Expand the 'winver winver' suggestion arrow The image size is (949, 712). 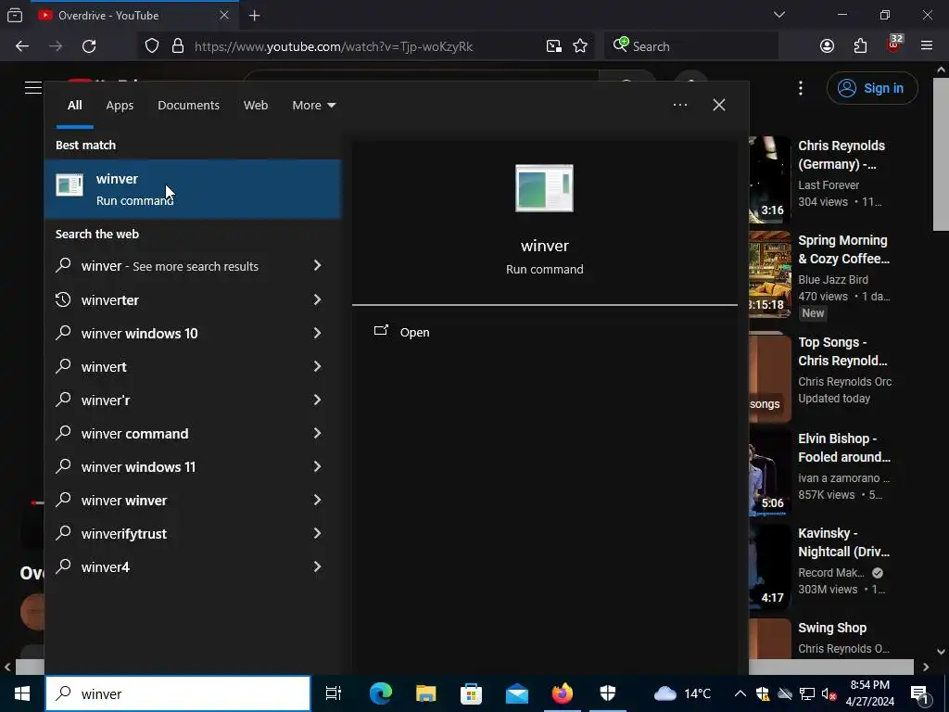coord(317,500)
